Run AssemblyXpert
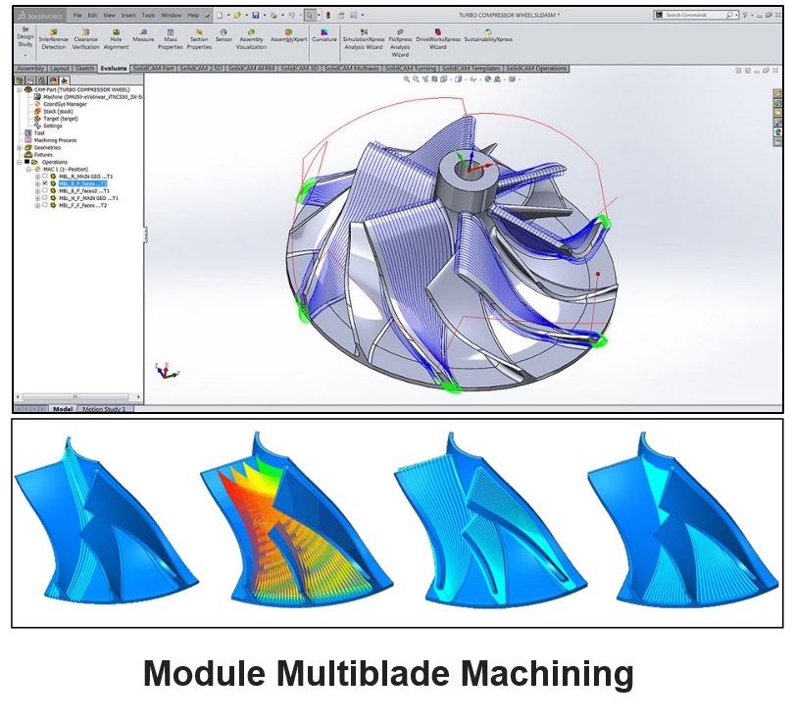 pos(288,35)
